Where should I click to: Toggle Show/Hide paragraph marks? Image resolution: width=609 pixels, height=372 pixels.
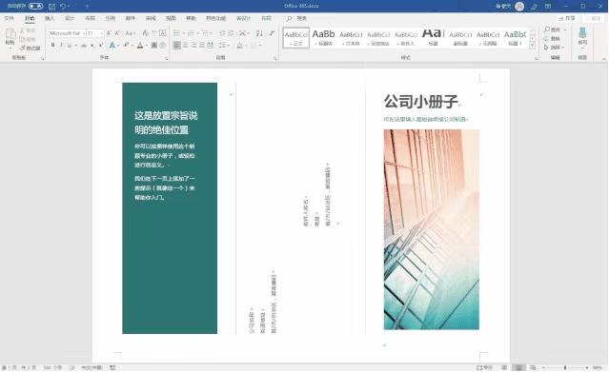click(x=272, y=33)
